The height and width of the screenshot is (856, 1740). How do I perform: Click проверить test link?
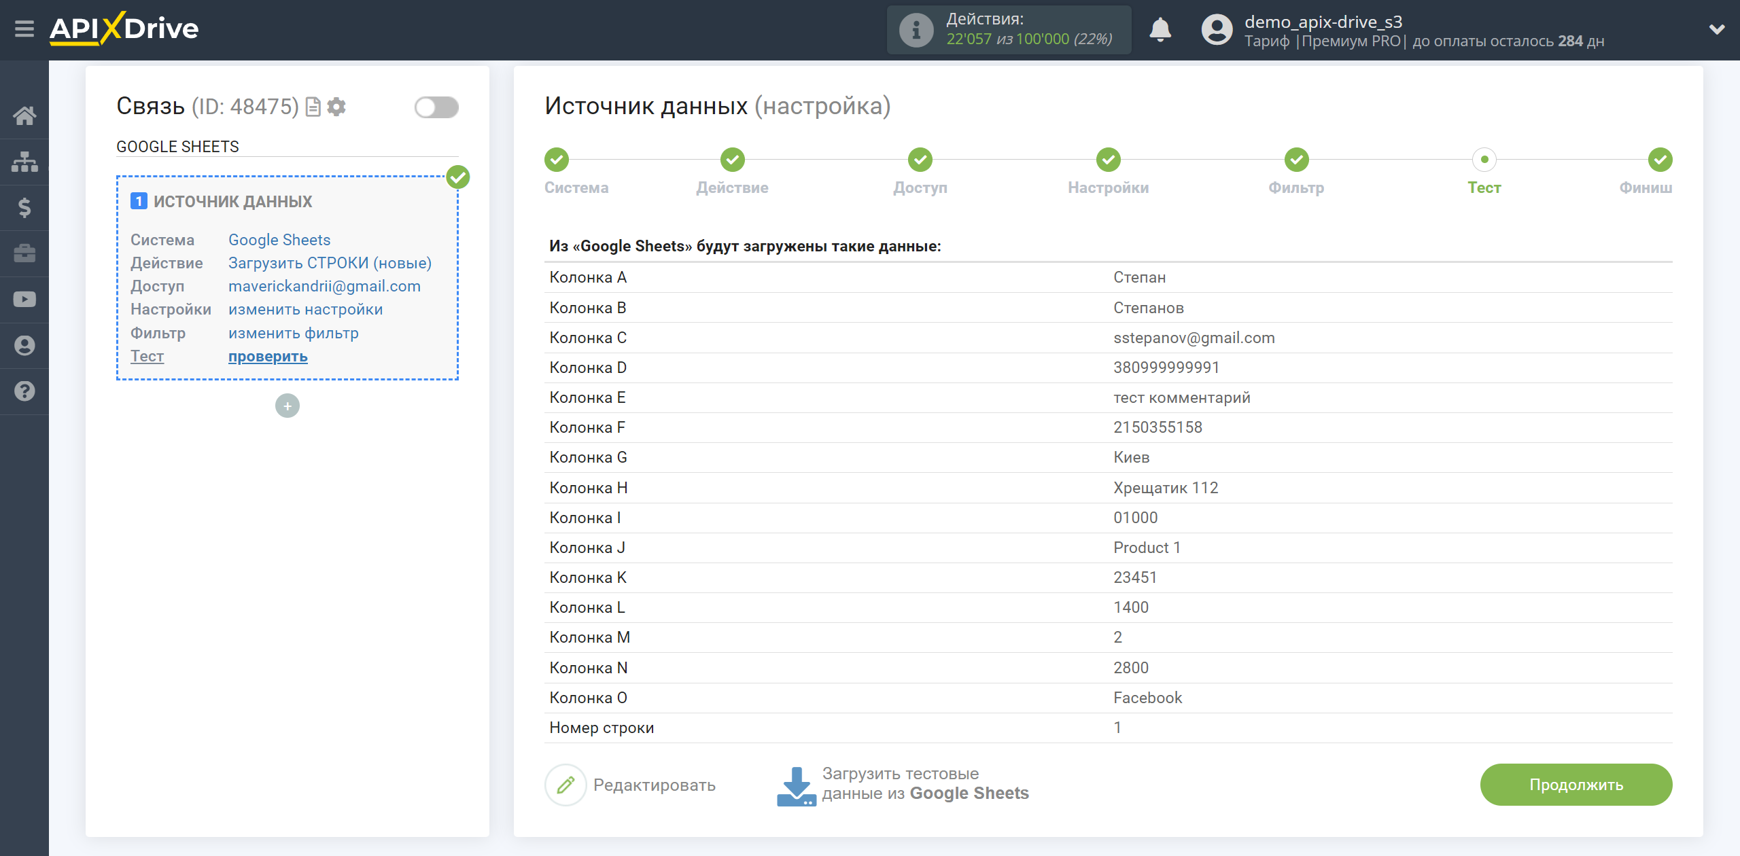click(268, 356)
